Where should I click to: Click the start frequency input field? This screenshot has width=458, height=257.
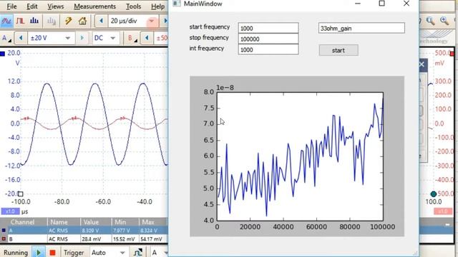(268, 28)
